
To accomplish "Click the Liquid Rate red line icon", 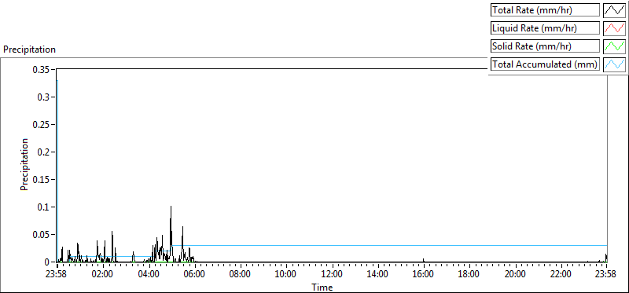I will tap(615, 28).
